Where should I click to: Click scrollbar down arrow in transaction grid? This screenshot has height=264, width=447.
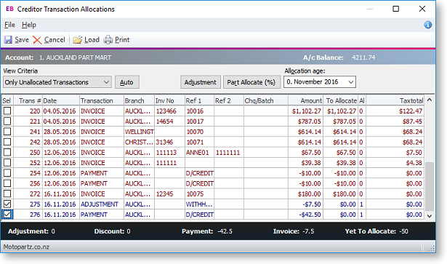[x=430, y=216]
